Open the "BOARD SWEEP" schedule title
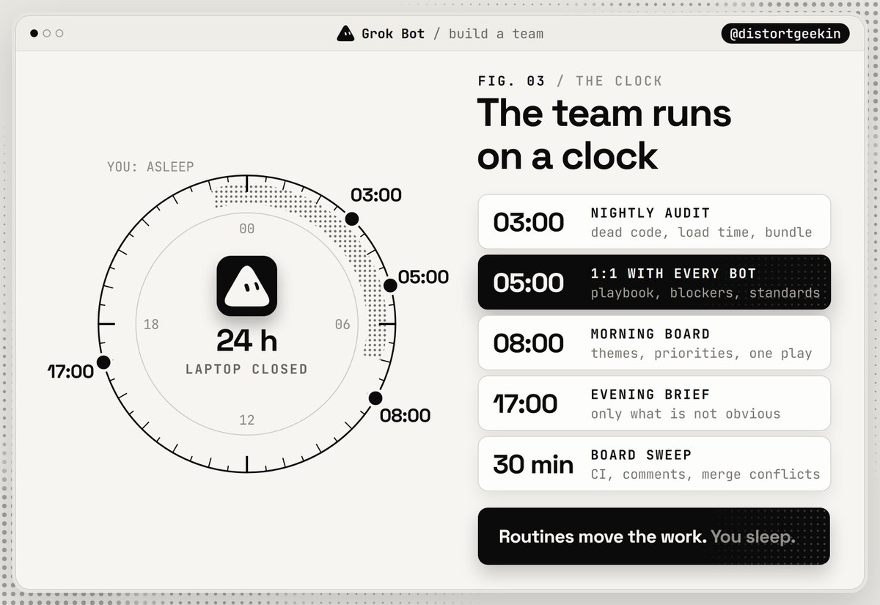Image resolution: width=880 pixels, height=605 pixels. point(641,455)
